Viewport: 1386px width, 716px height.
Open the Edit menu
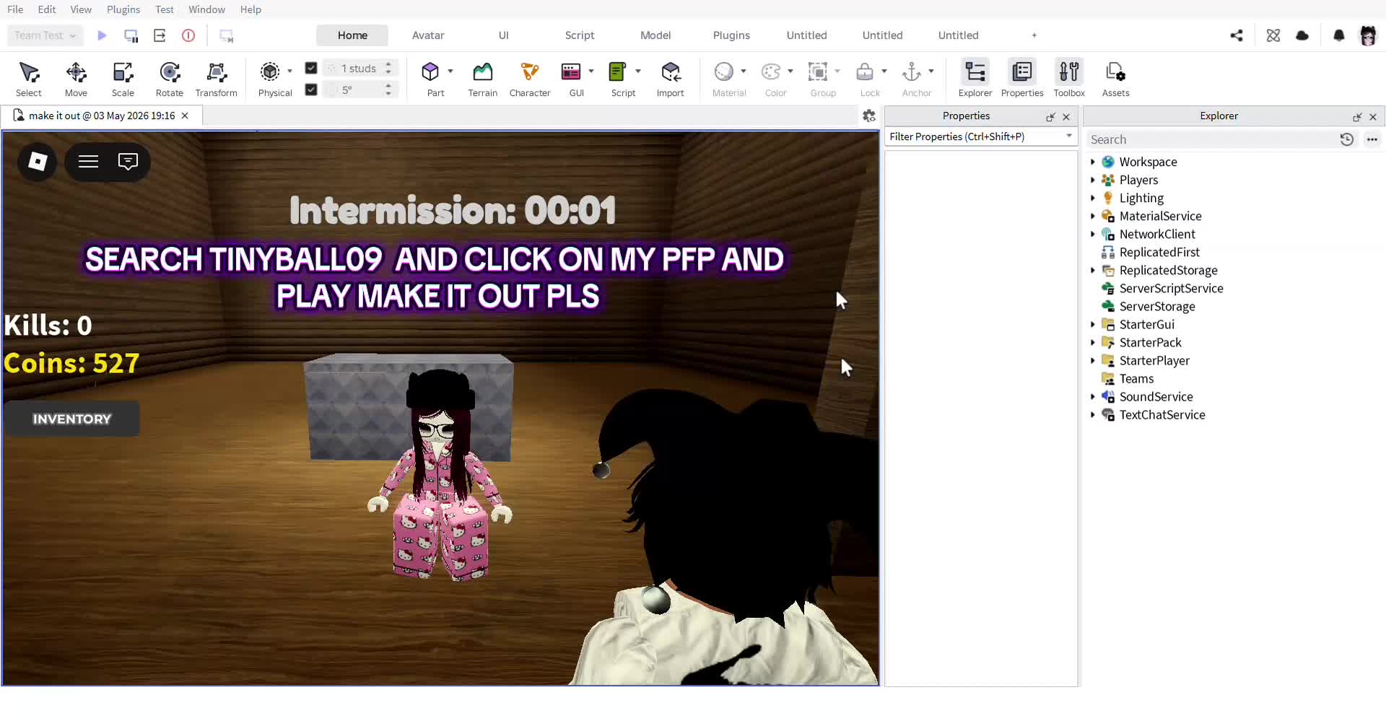47,9
